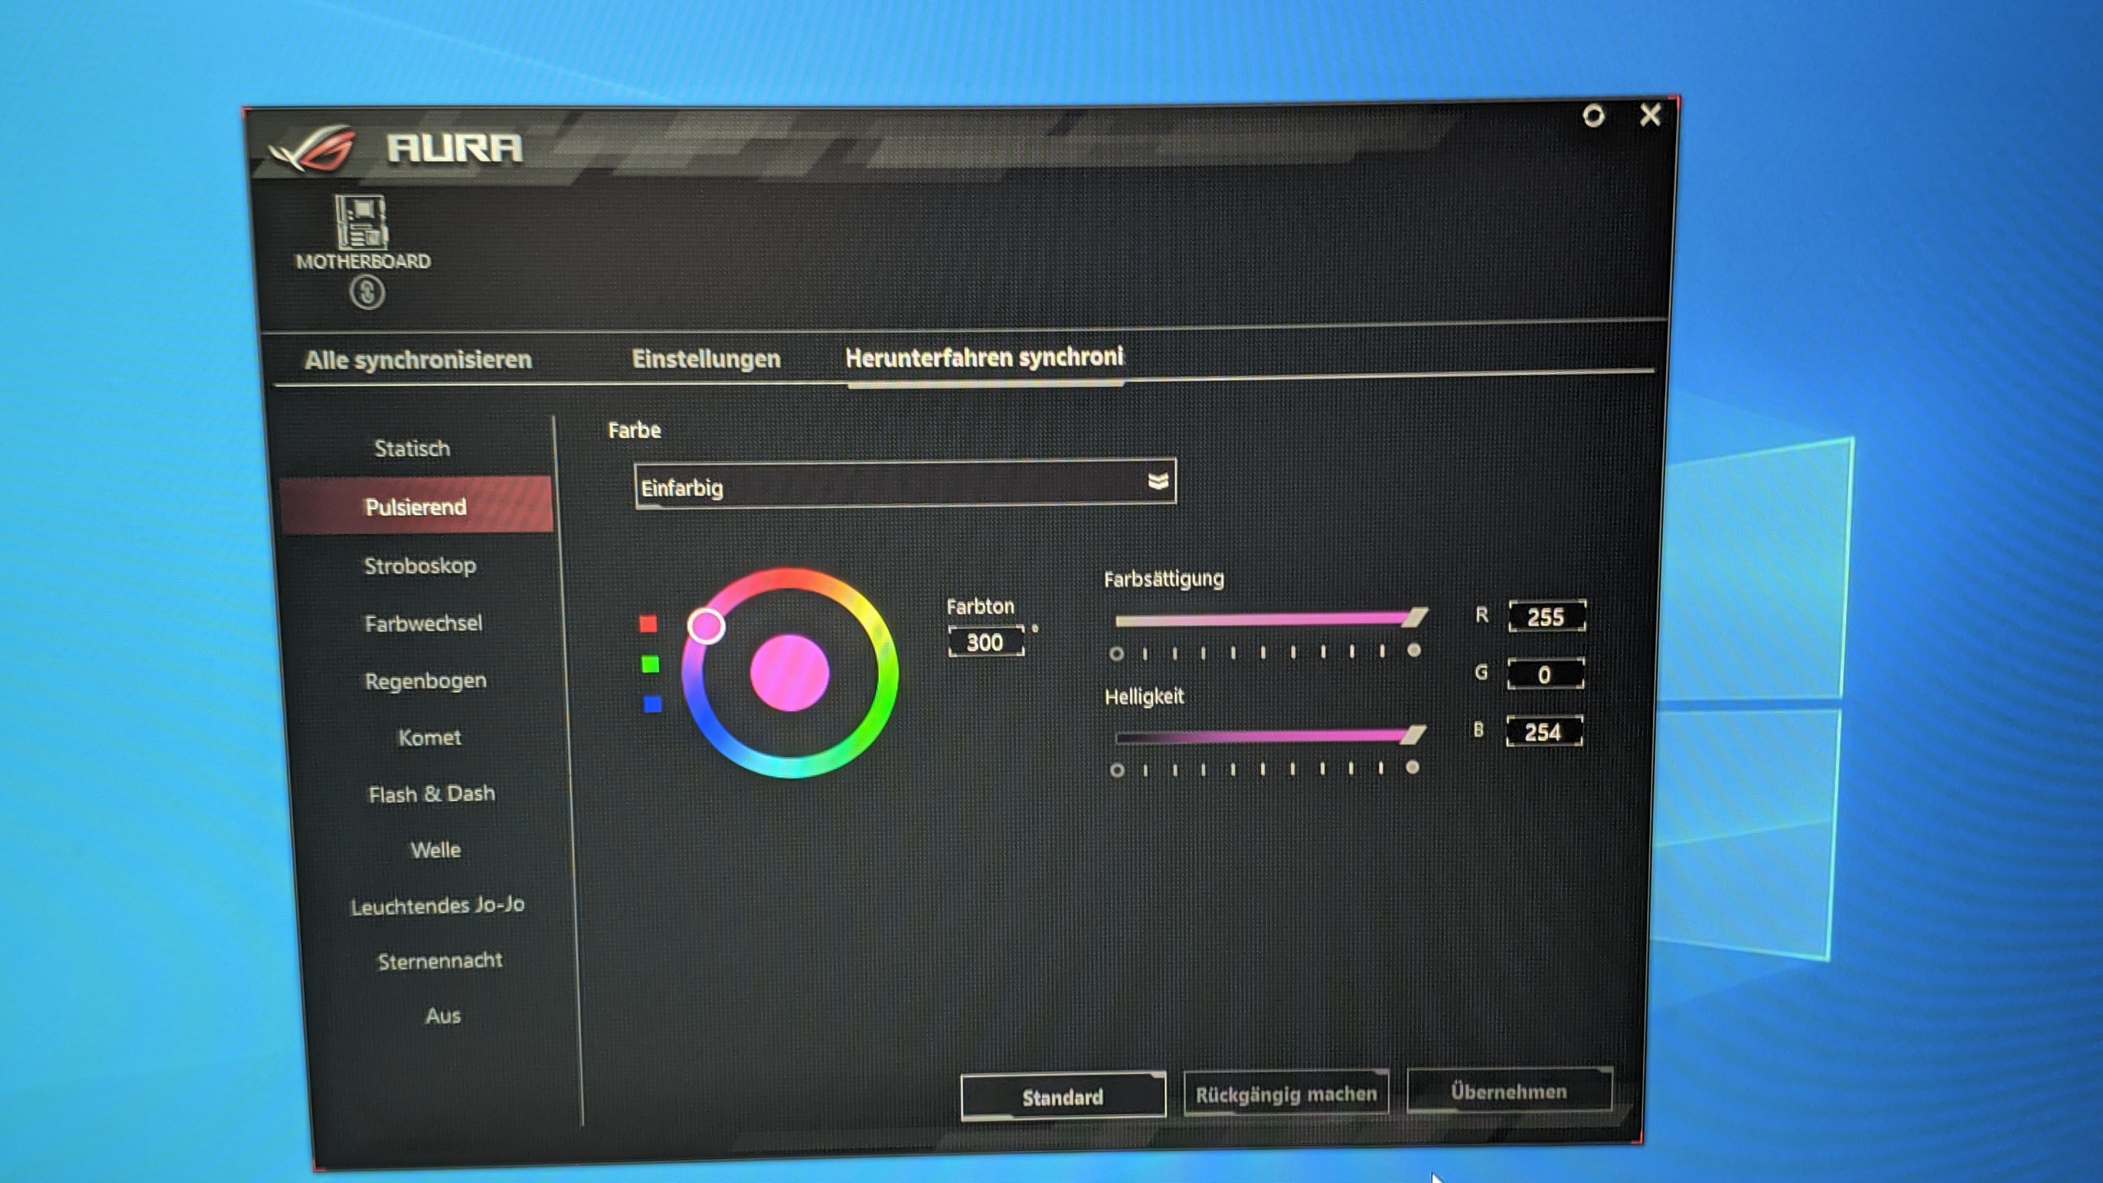Viewport: 2103px width, 1183px height.
Task: Select the Regenbogen lighting effect
Action: [x=426, y=681]
